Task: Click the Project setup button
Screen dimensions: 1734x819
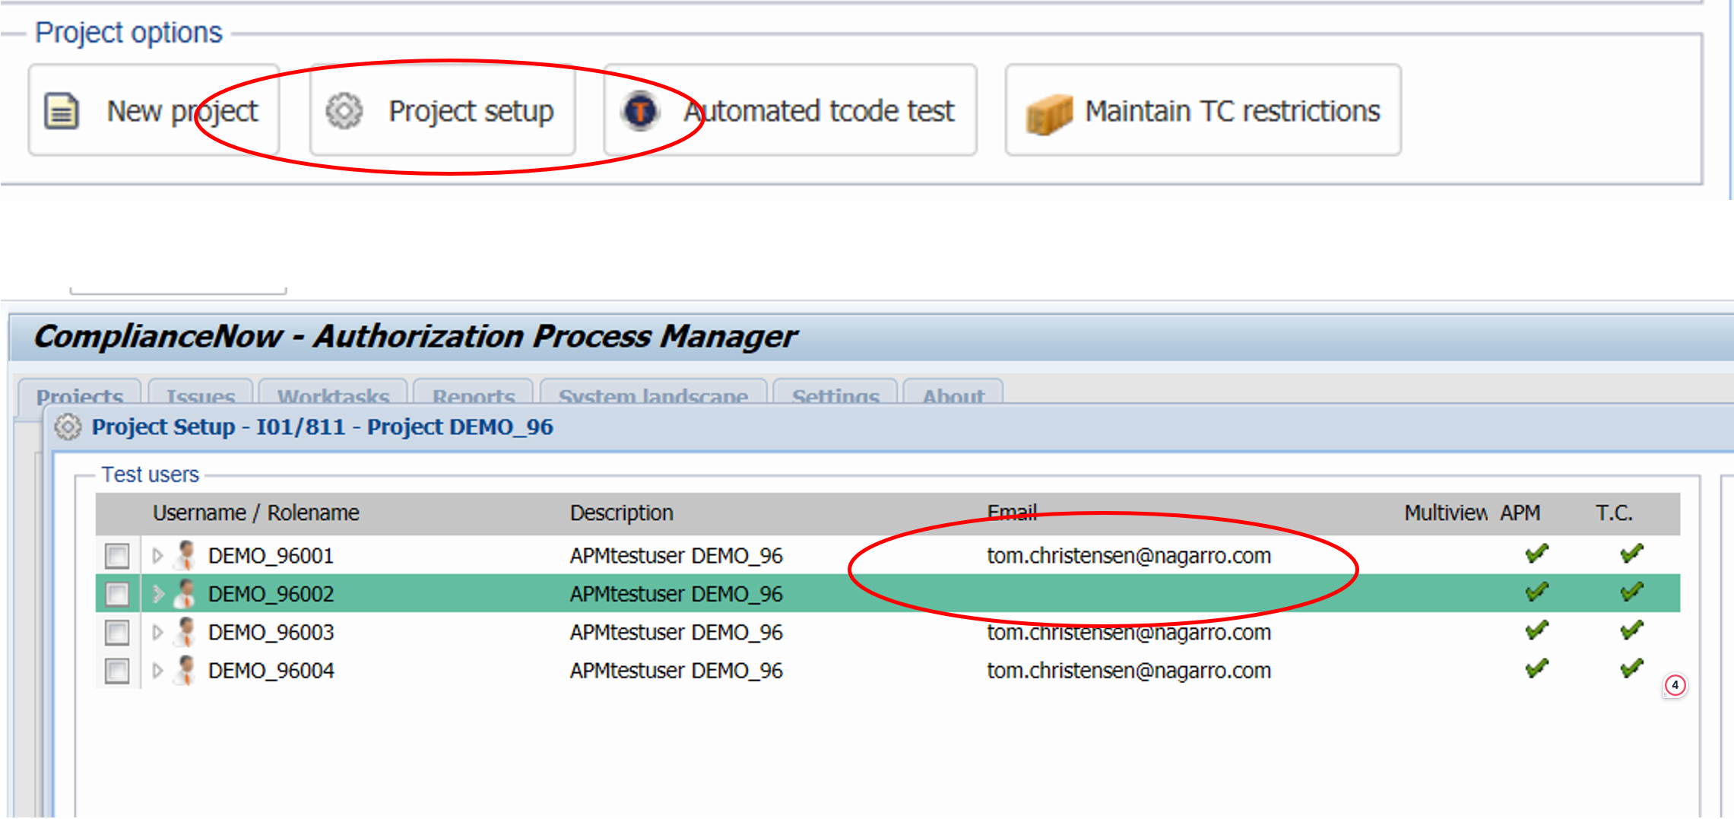Action: click(442, 110)
